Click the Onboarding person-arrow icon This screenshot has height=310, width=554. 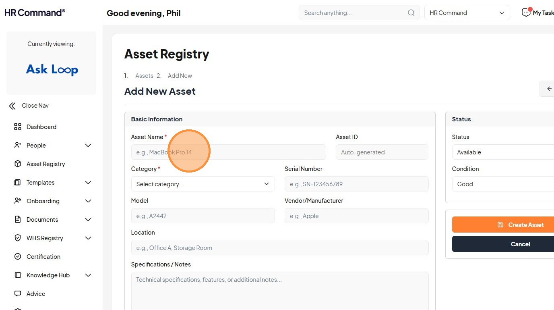(17, 201)
